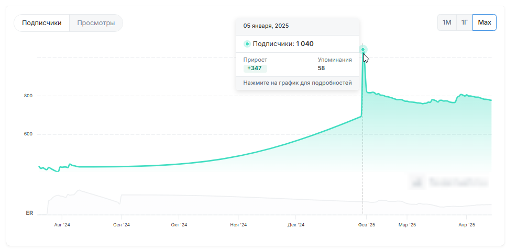Open the Просмотры tab
The image size is (506, 252).
[96, 23]
